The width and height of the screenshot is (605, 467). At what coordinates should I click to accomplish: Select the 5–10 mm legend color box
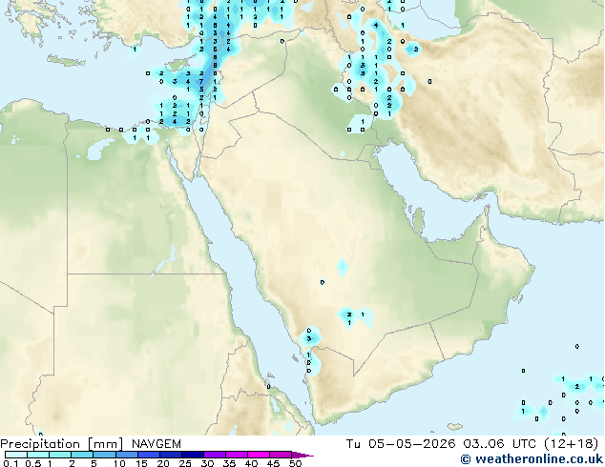(104, 455)
